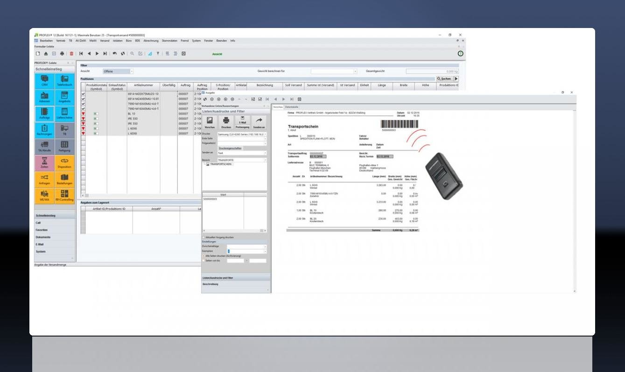The image size is (625, 372).
Task: Click E-Mail Postausgang button
Action: [242, 122]
